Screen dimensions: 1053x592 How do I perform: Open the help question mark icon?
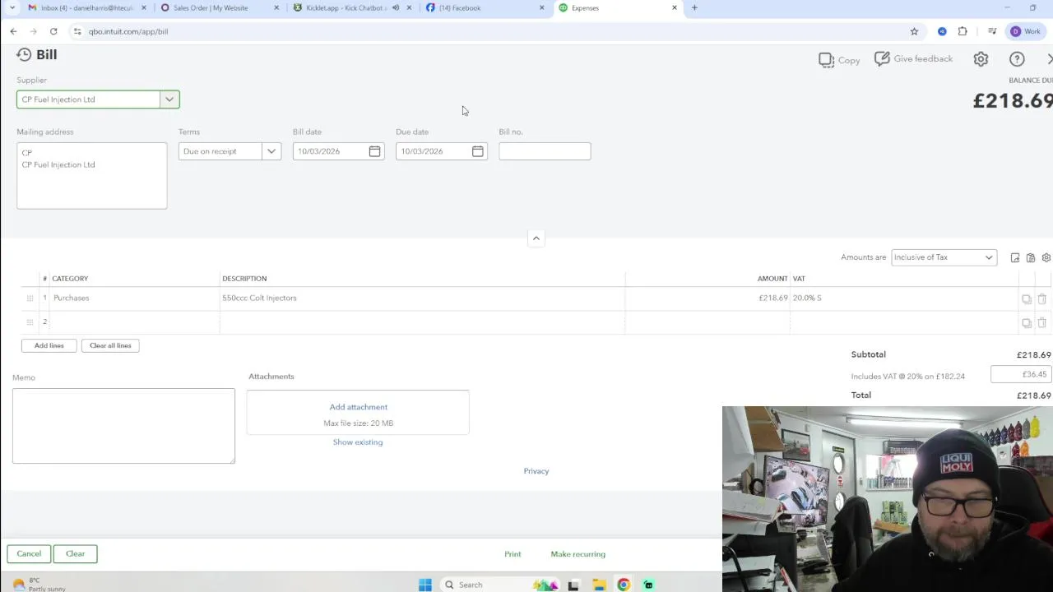(1017, 59)
